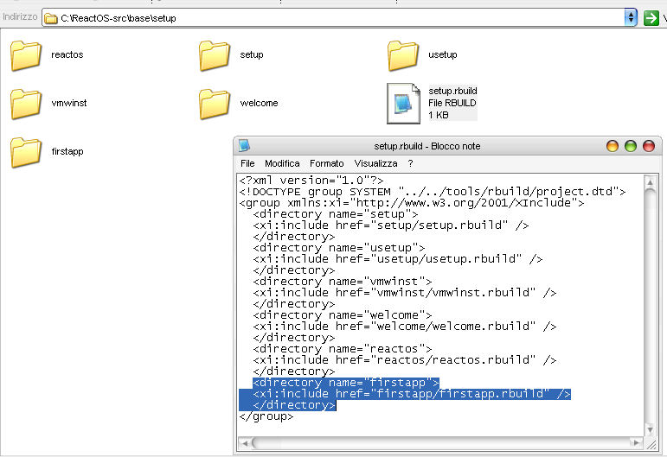Click the Notepad icon in title bar
The image size is (667, 457).
pyautogui.click(x=244, y=146)
